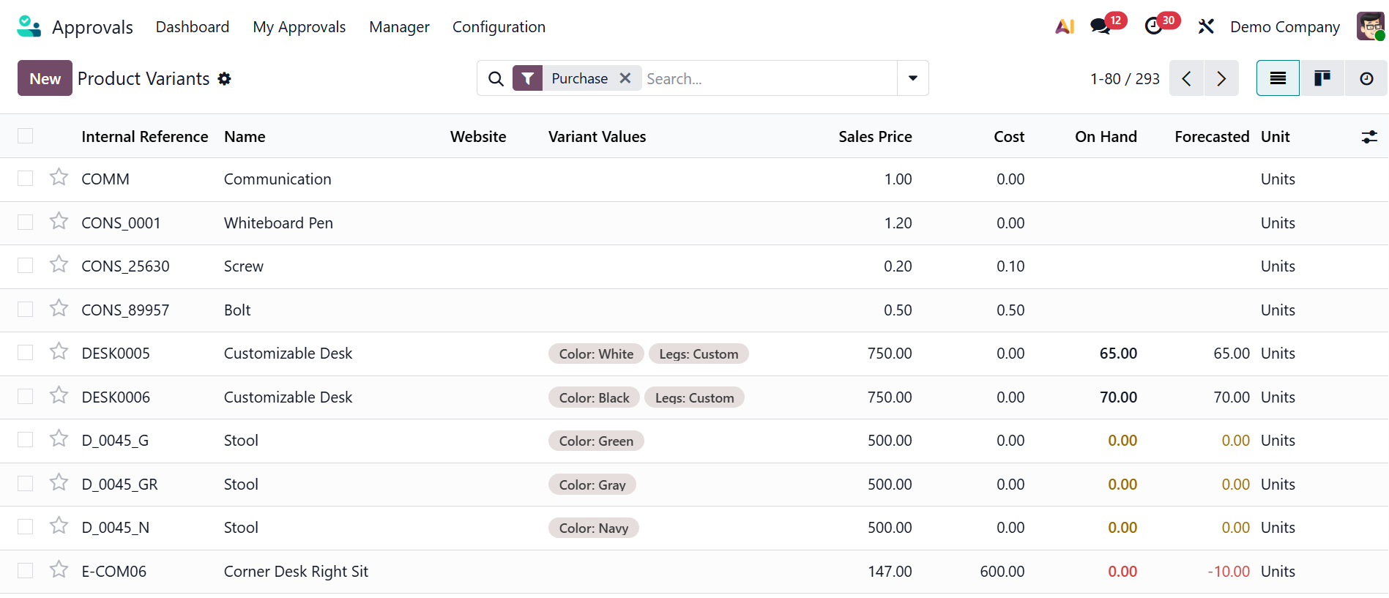Switch to Activity view
Image resolution: width=1389 pixels, height=598 pixels.
pos(1366,78)
